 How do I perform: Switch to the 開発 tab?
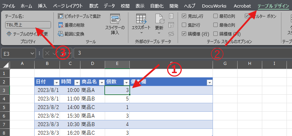pyautogui.click(x=174, y=6)
